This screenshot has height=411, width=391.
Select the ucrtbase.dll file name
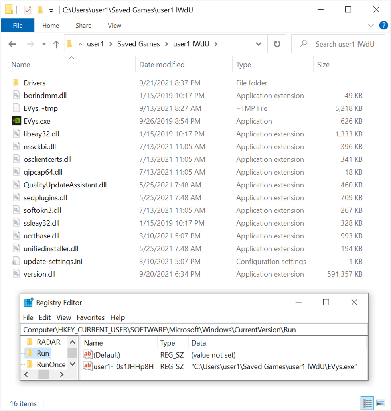pyautogui.click(x=41, y=236)
